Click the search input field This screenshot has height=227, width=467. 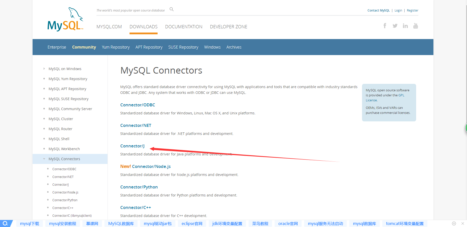point(130,10)
